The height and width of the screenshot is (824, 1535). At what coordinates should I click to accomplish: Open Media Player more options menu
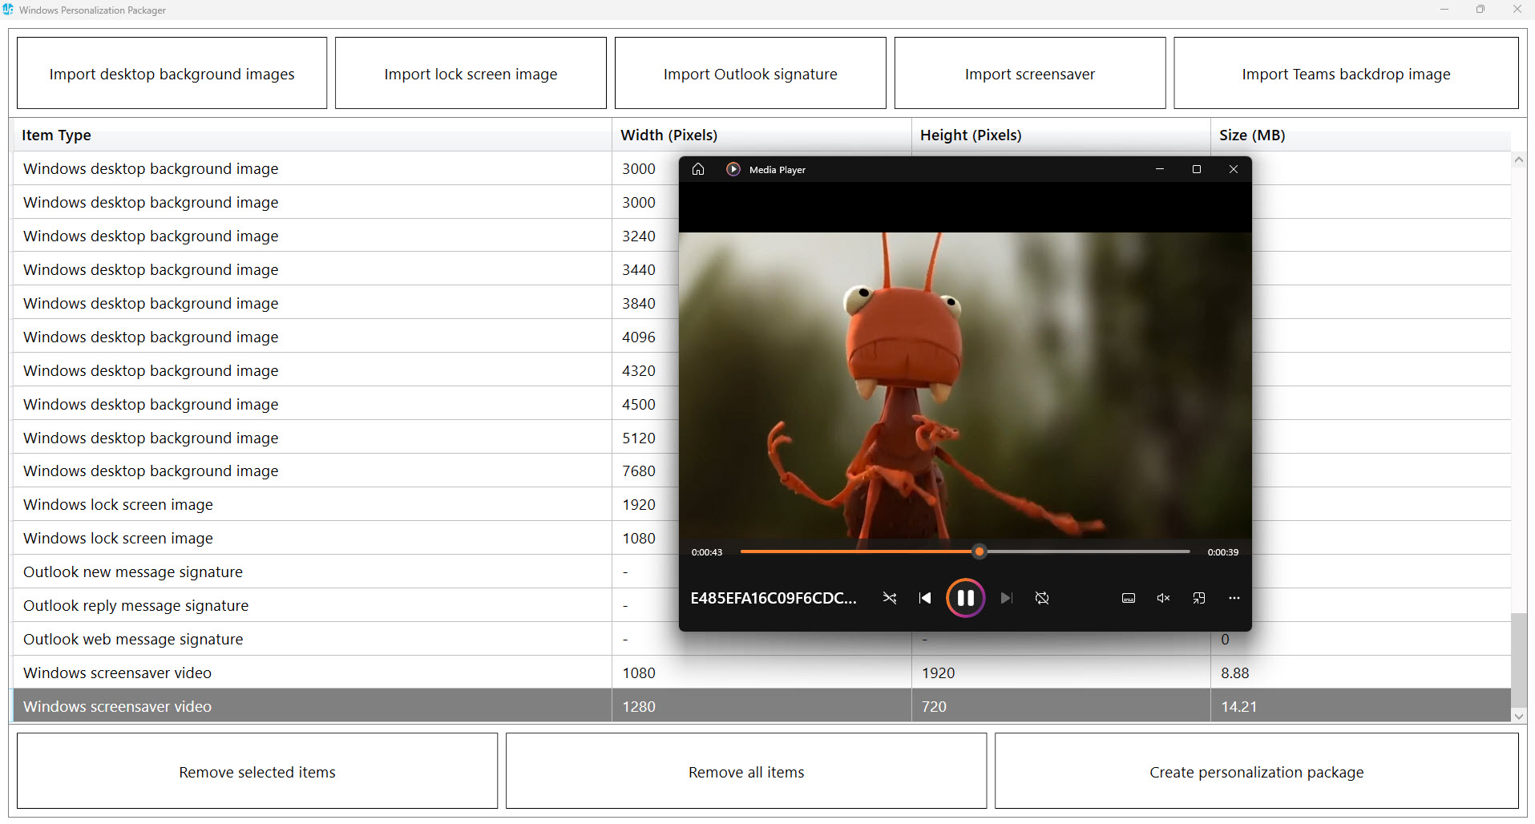[1234, 598]
